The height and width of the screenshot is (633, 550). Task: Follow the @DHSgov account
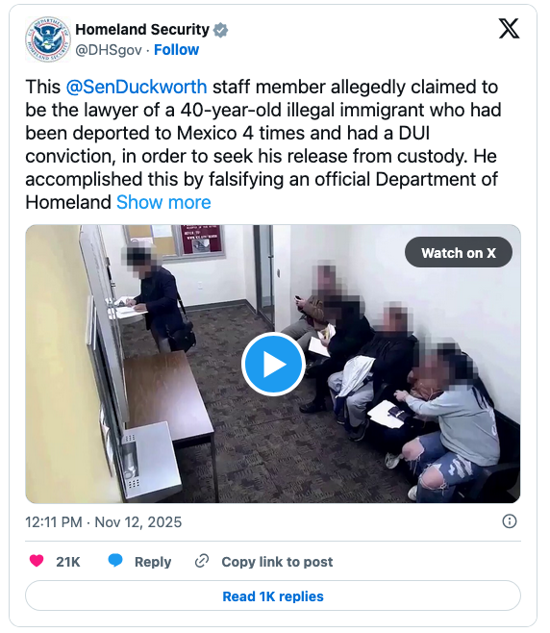tap(176, 50)
